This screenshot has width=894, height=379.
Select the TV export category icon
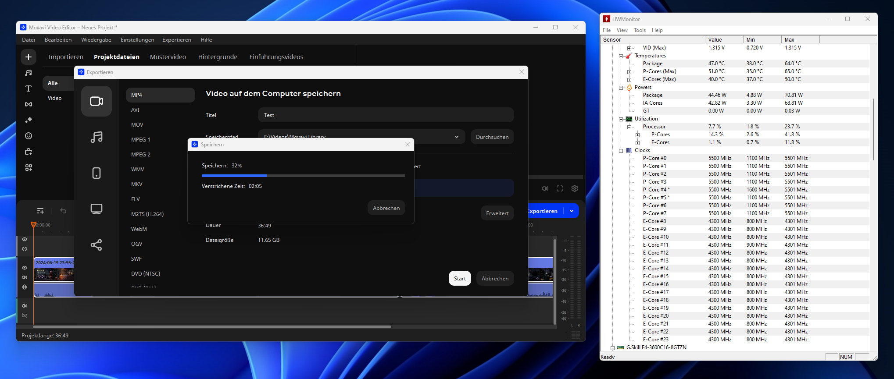tap(97, 209)
